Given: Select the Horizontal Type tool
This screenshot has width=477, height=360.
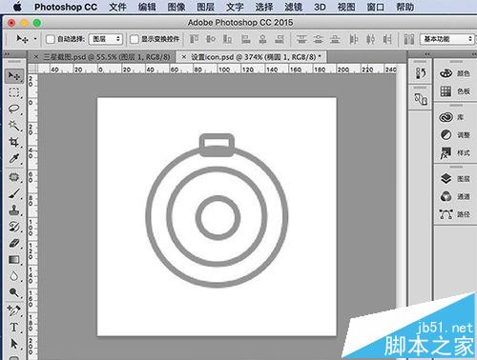Looking at the screenshot, I should pos(14,327).
